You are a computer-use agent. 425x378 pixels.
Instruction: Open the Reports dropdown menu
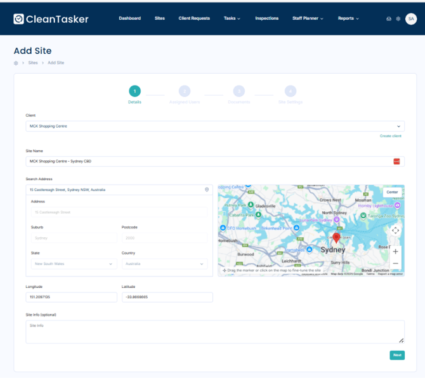348,18
